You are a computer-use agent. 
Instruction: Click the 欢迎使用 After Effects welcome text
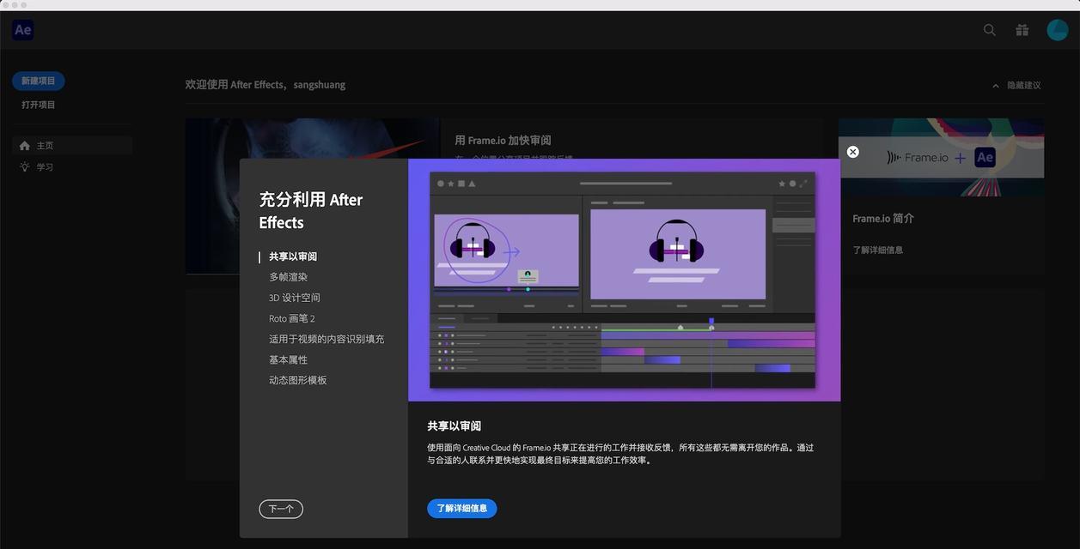[x=265, y=85]
